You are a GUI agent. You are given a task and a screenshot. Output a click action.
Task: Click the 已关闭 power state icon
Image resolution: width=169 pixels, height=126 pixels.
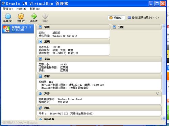tap(13, 30)
